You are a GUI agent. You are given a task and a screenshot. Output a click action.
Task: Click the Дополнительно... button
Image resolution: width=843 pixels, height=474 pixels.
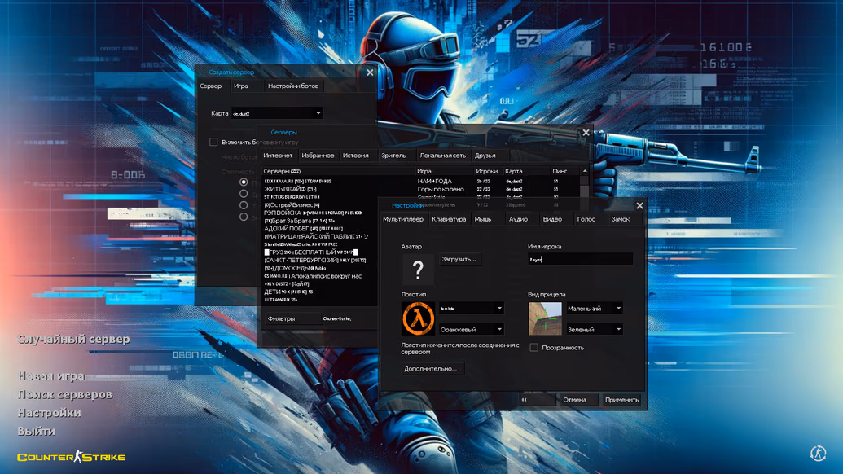(x=432, y=369)
